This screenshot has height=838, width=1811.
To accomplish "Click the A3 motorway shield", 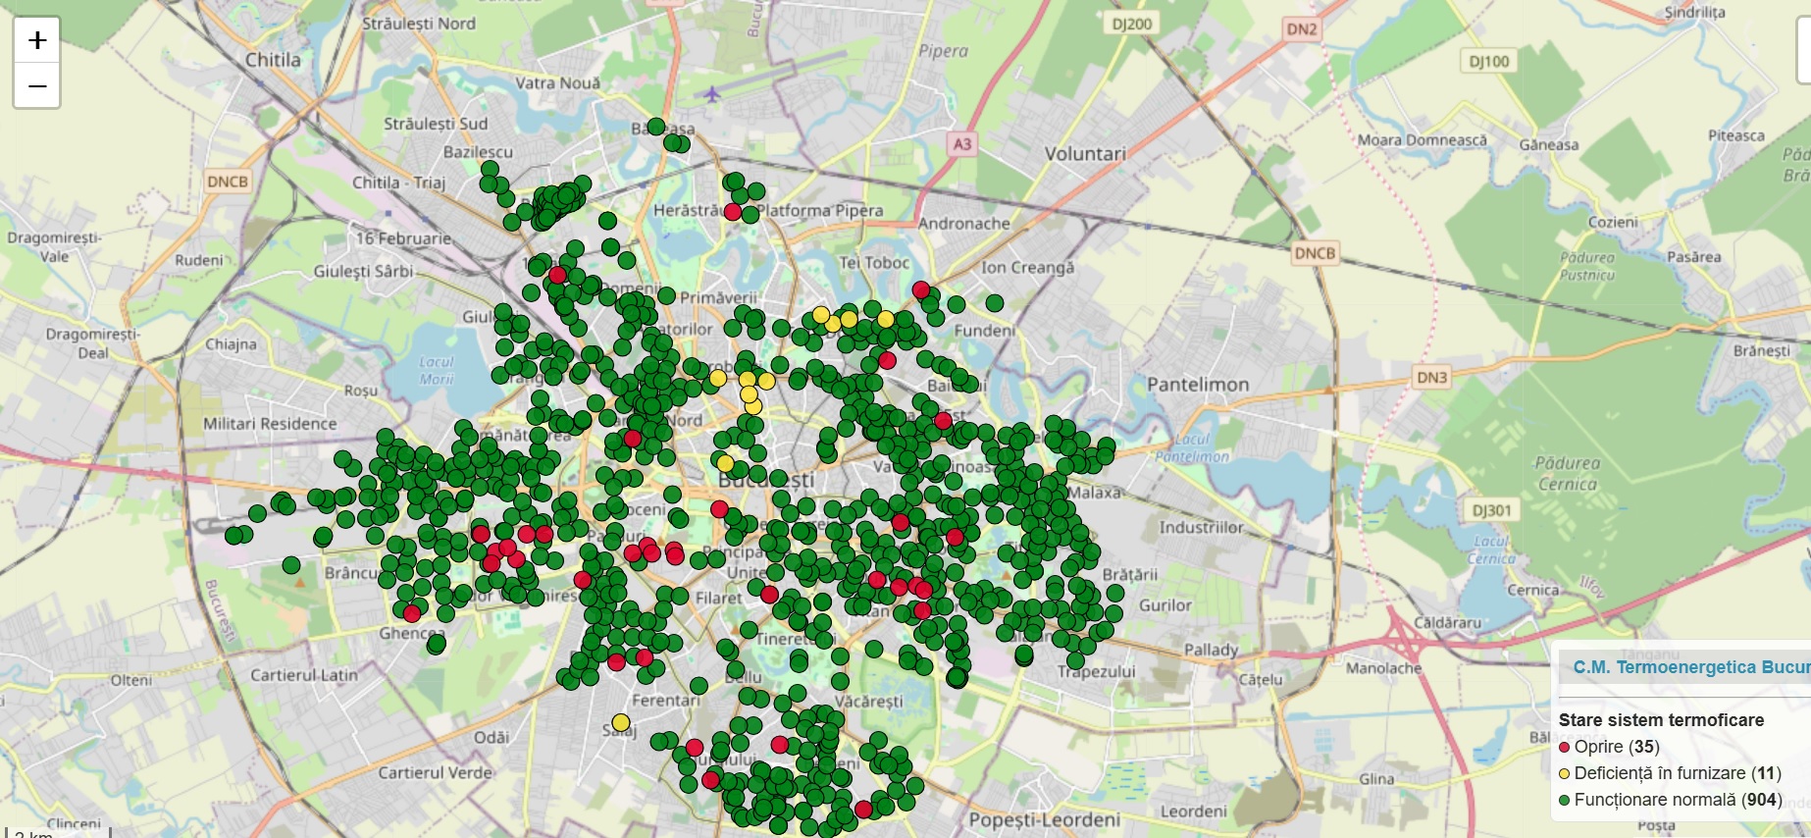I will [962, 144].
